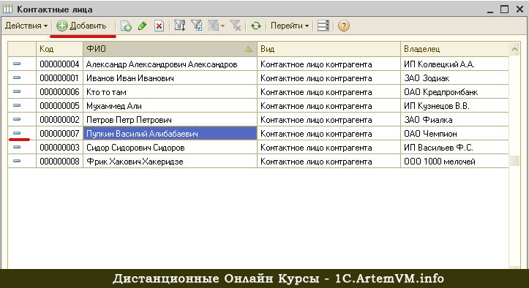Select the Кто то там cell
This screenshot has height=288, width=529.
pyautogui.click(x=170, y=91)
